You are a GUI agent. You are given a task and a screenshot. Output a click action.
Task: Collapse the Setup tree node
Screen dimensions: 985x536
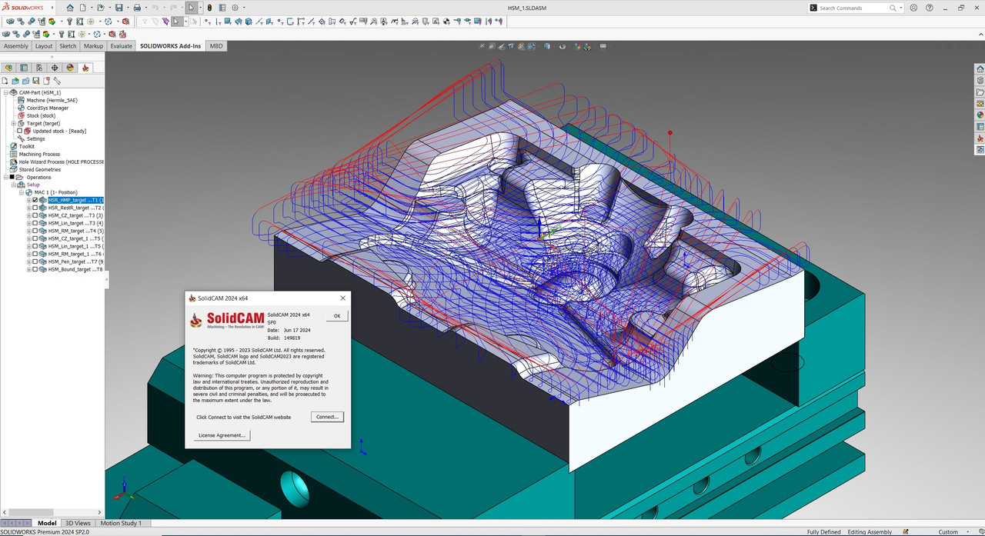pyautogui.click(x=13, y=185)
